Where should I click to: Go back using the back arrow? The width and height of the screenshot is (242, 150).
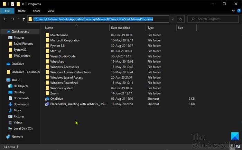5,19
